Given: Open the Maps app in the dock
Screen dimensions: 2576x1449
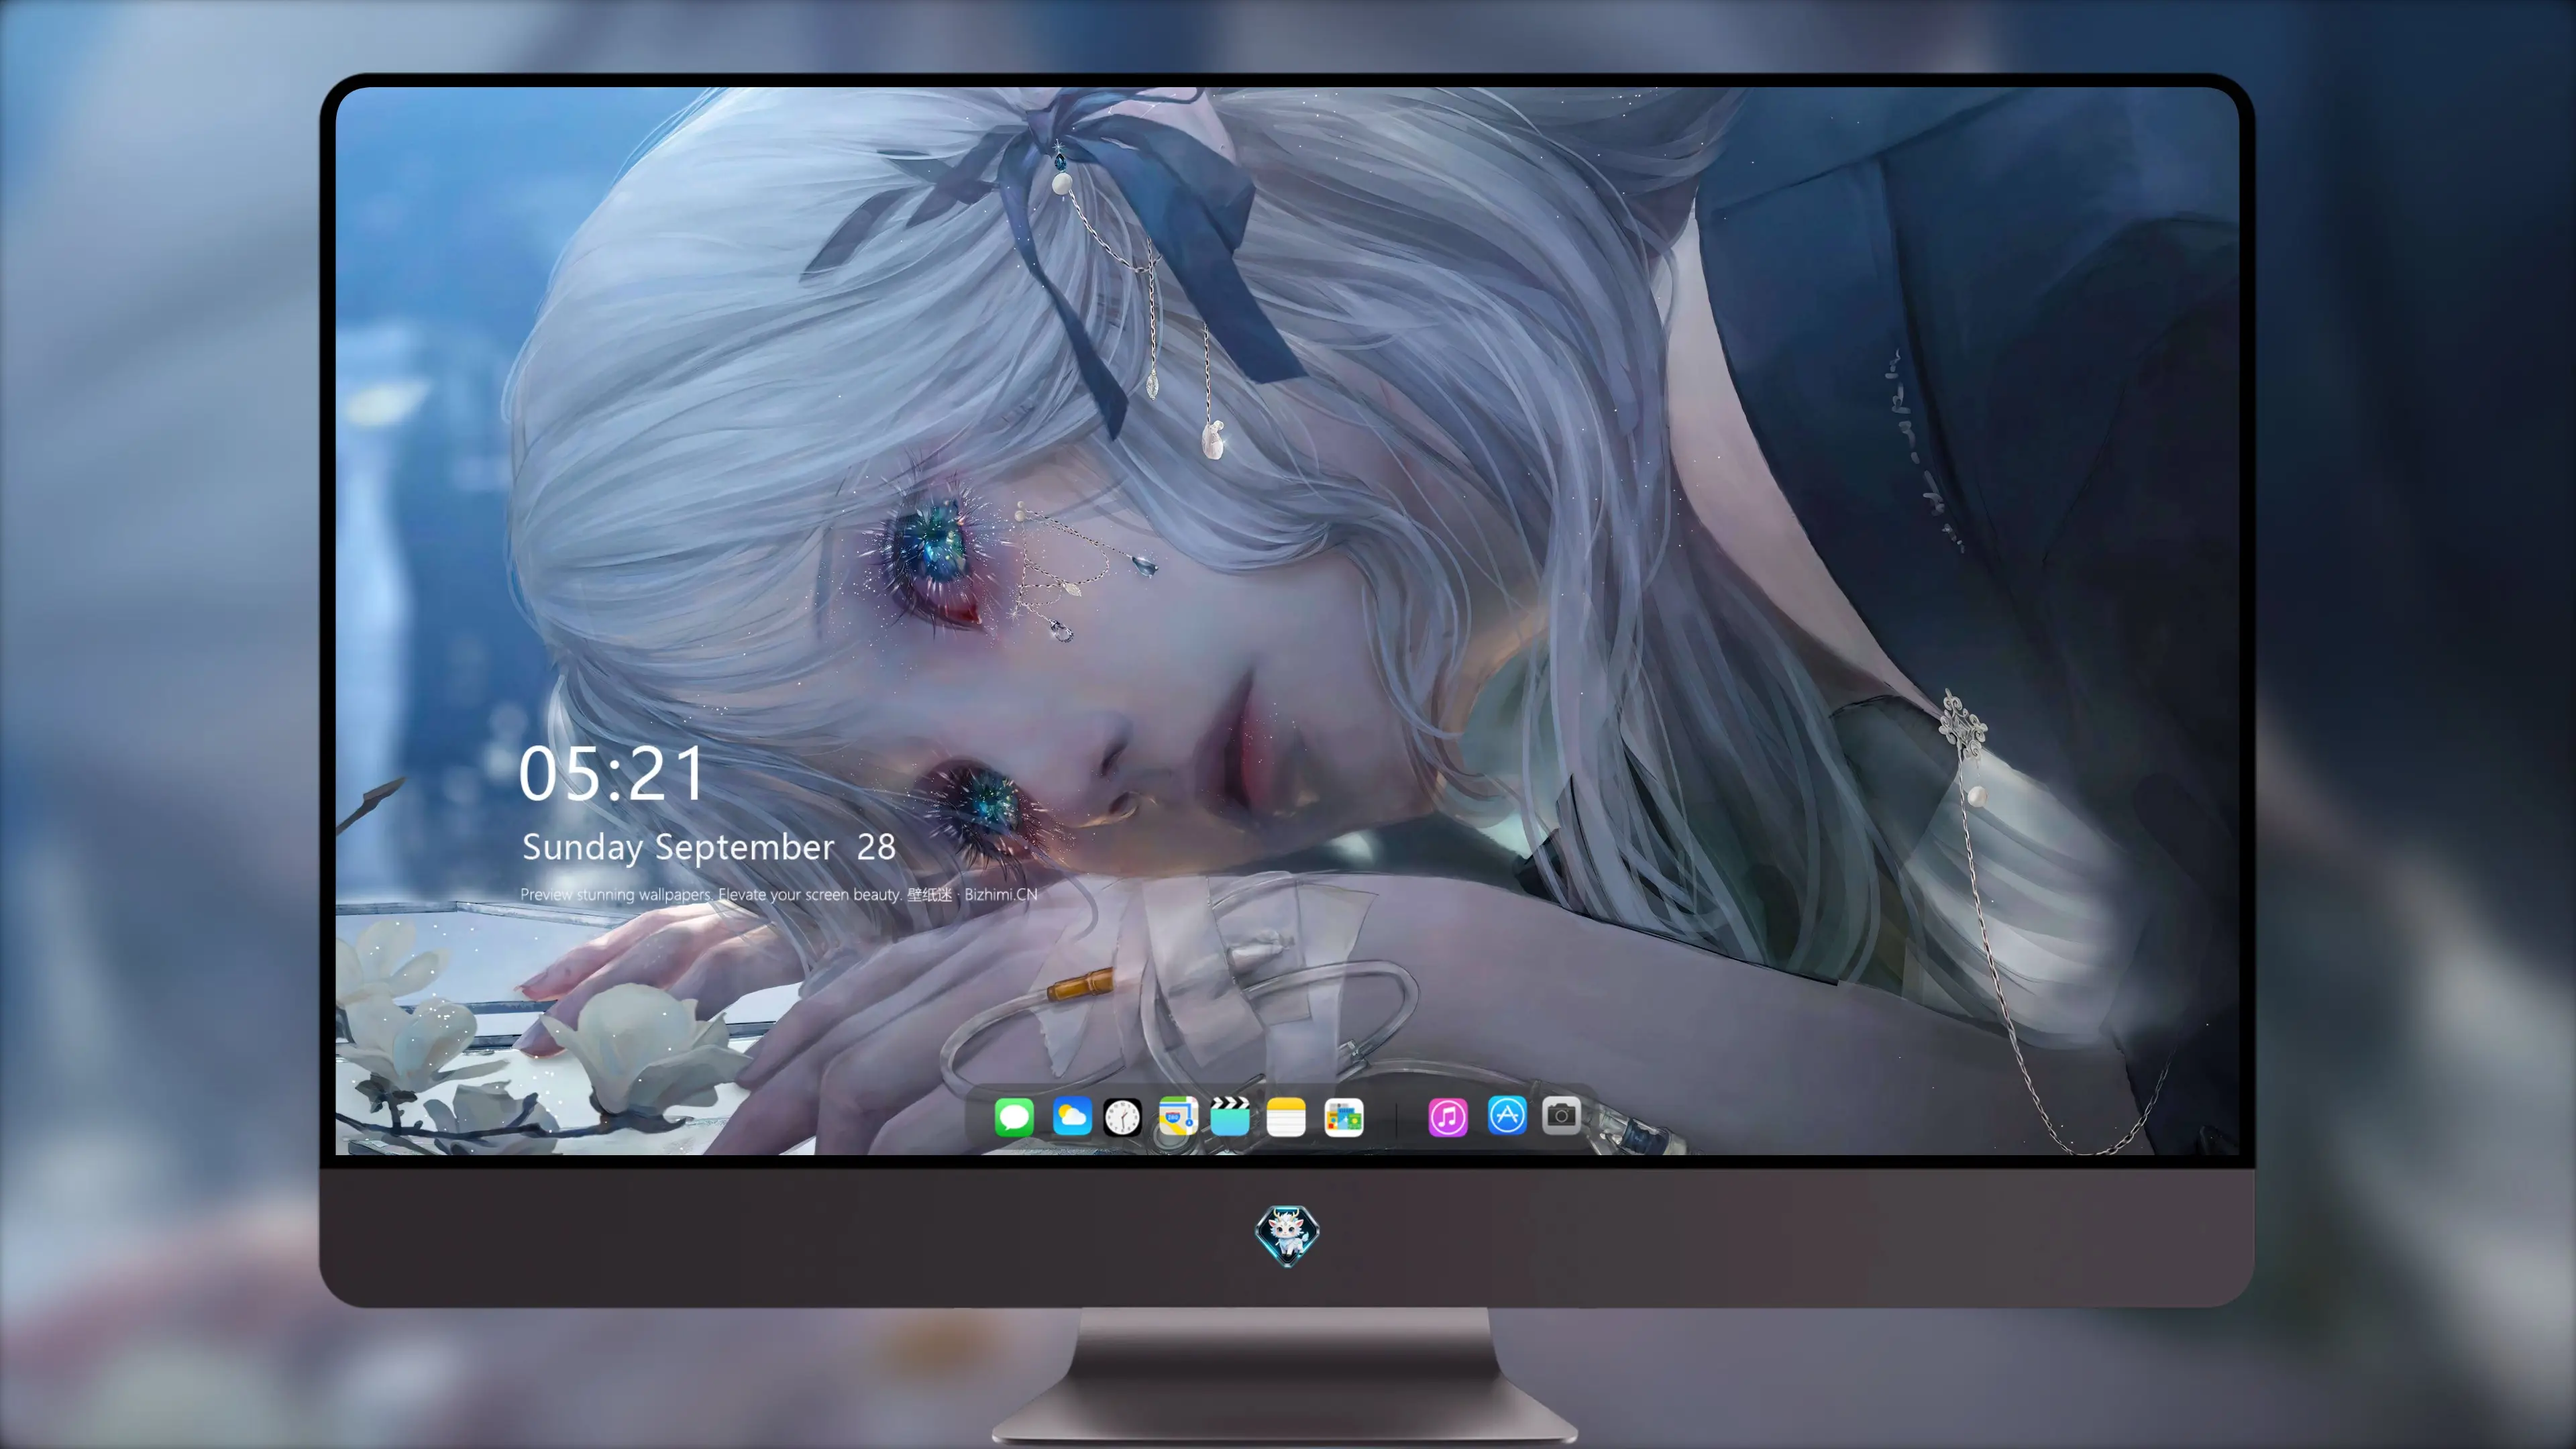Looking at the screenshot, I should (x=1178, y=1117).
